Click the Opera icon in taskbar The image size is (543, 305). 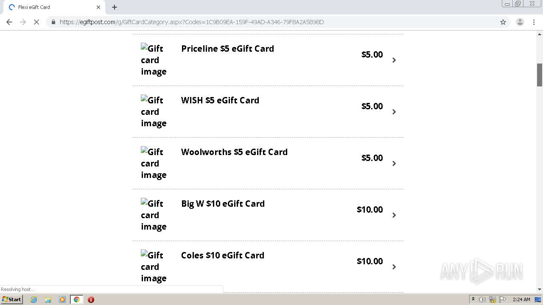91,299
